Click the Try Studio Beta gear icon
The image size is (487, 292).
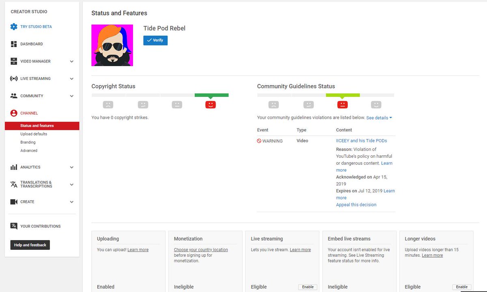point(14,27)
